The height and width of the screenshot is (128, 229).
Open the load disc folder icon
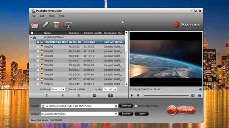click(35, 25)
